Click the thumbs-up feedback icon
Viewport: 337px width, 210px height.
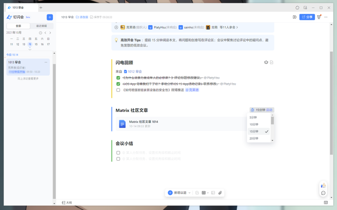coord(323,185)
